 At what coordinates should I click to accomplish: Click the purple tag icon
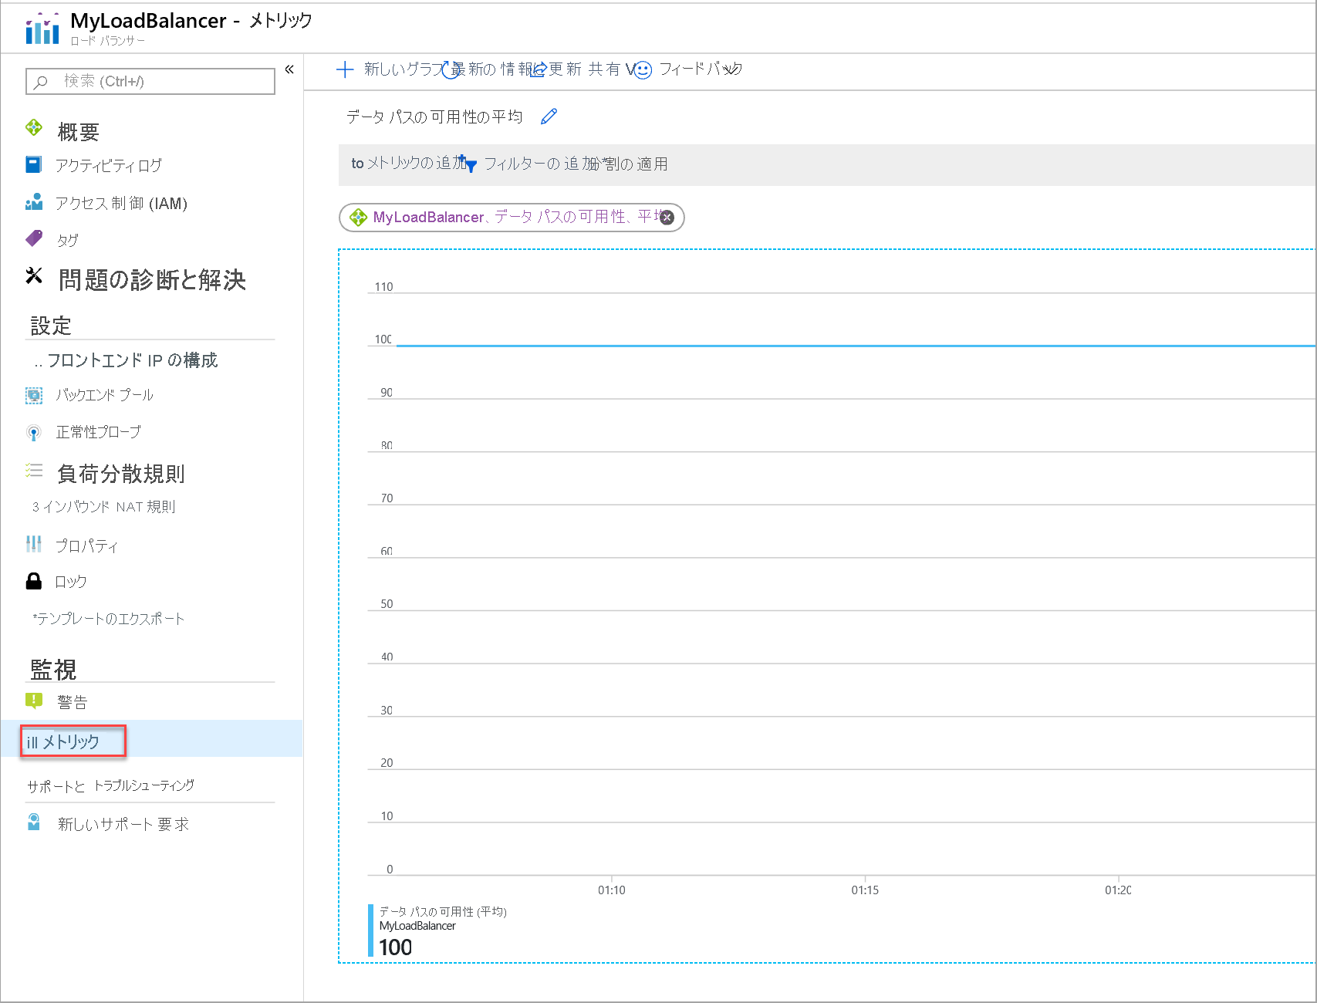click(x=34, y=238)
